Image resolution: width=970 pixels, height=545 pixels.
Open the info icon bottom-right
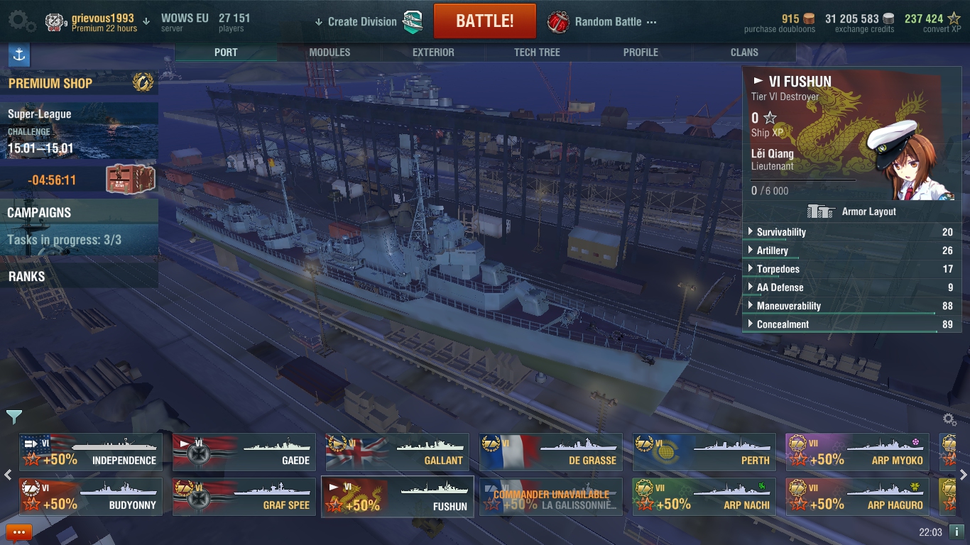coord(957,532)
